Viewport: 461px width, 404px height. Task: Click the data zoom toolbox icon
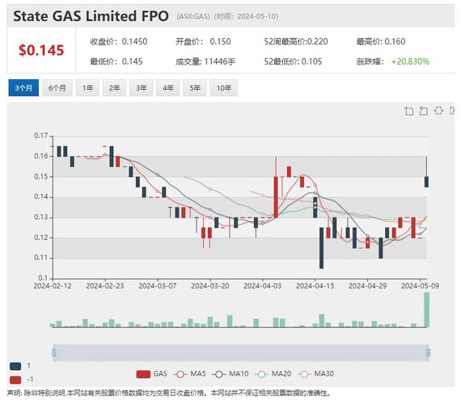pos(408,111)
